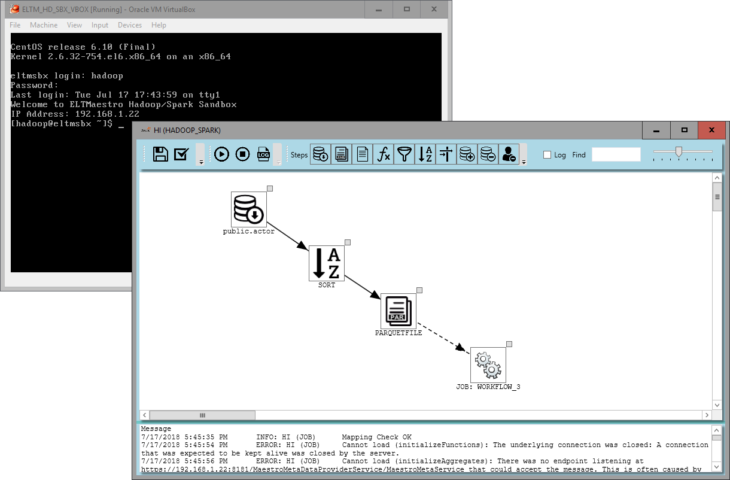The width and height of the screenshot is (730, 480).
Task: Adjust the zoom slider thumb
Action: click(x=679, y=152)
